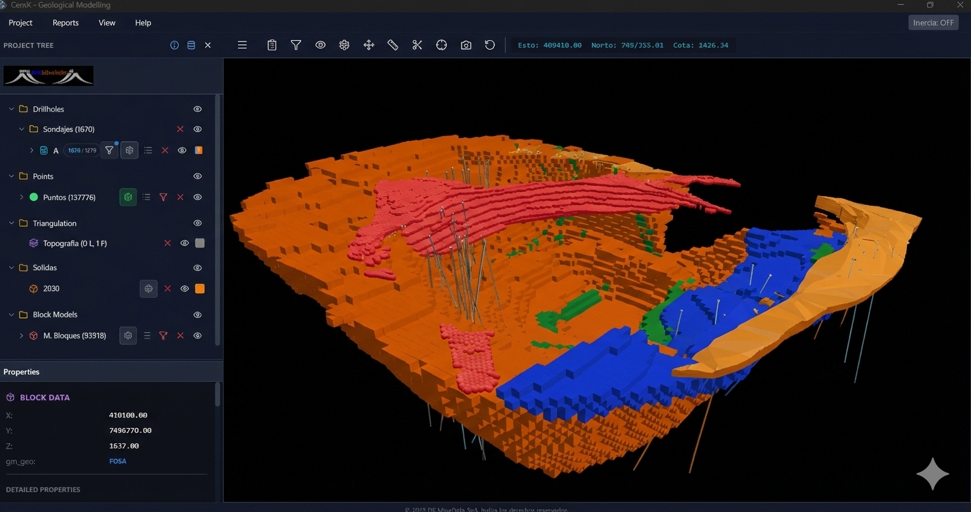Collapse the Solidas folder
This screenshot has width=971, height=512.
[x=12, y=268]
